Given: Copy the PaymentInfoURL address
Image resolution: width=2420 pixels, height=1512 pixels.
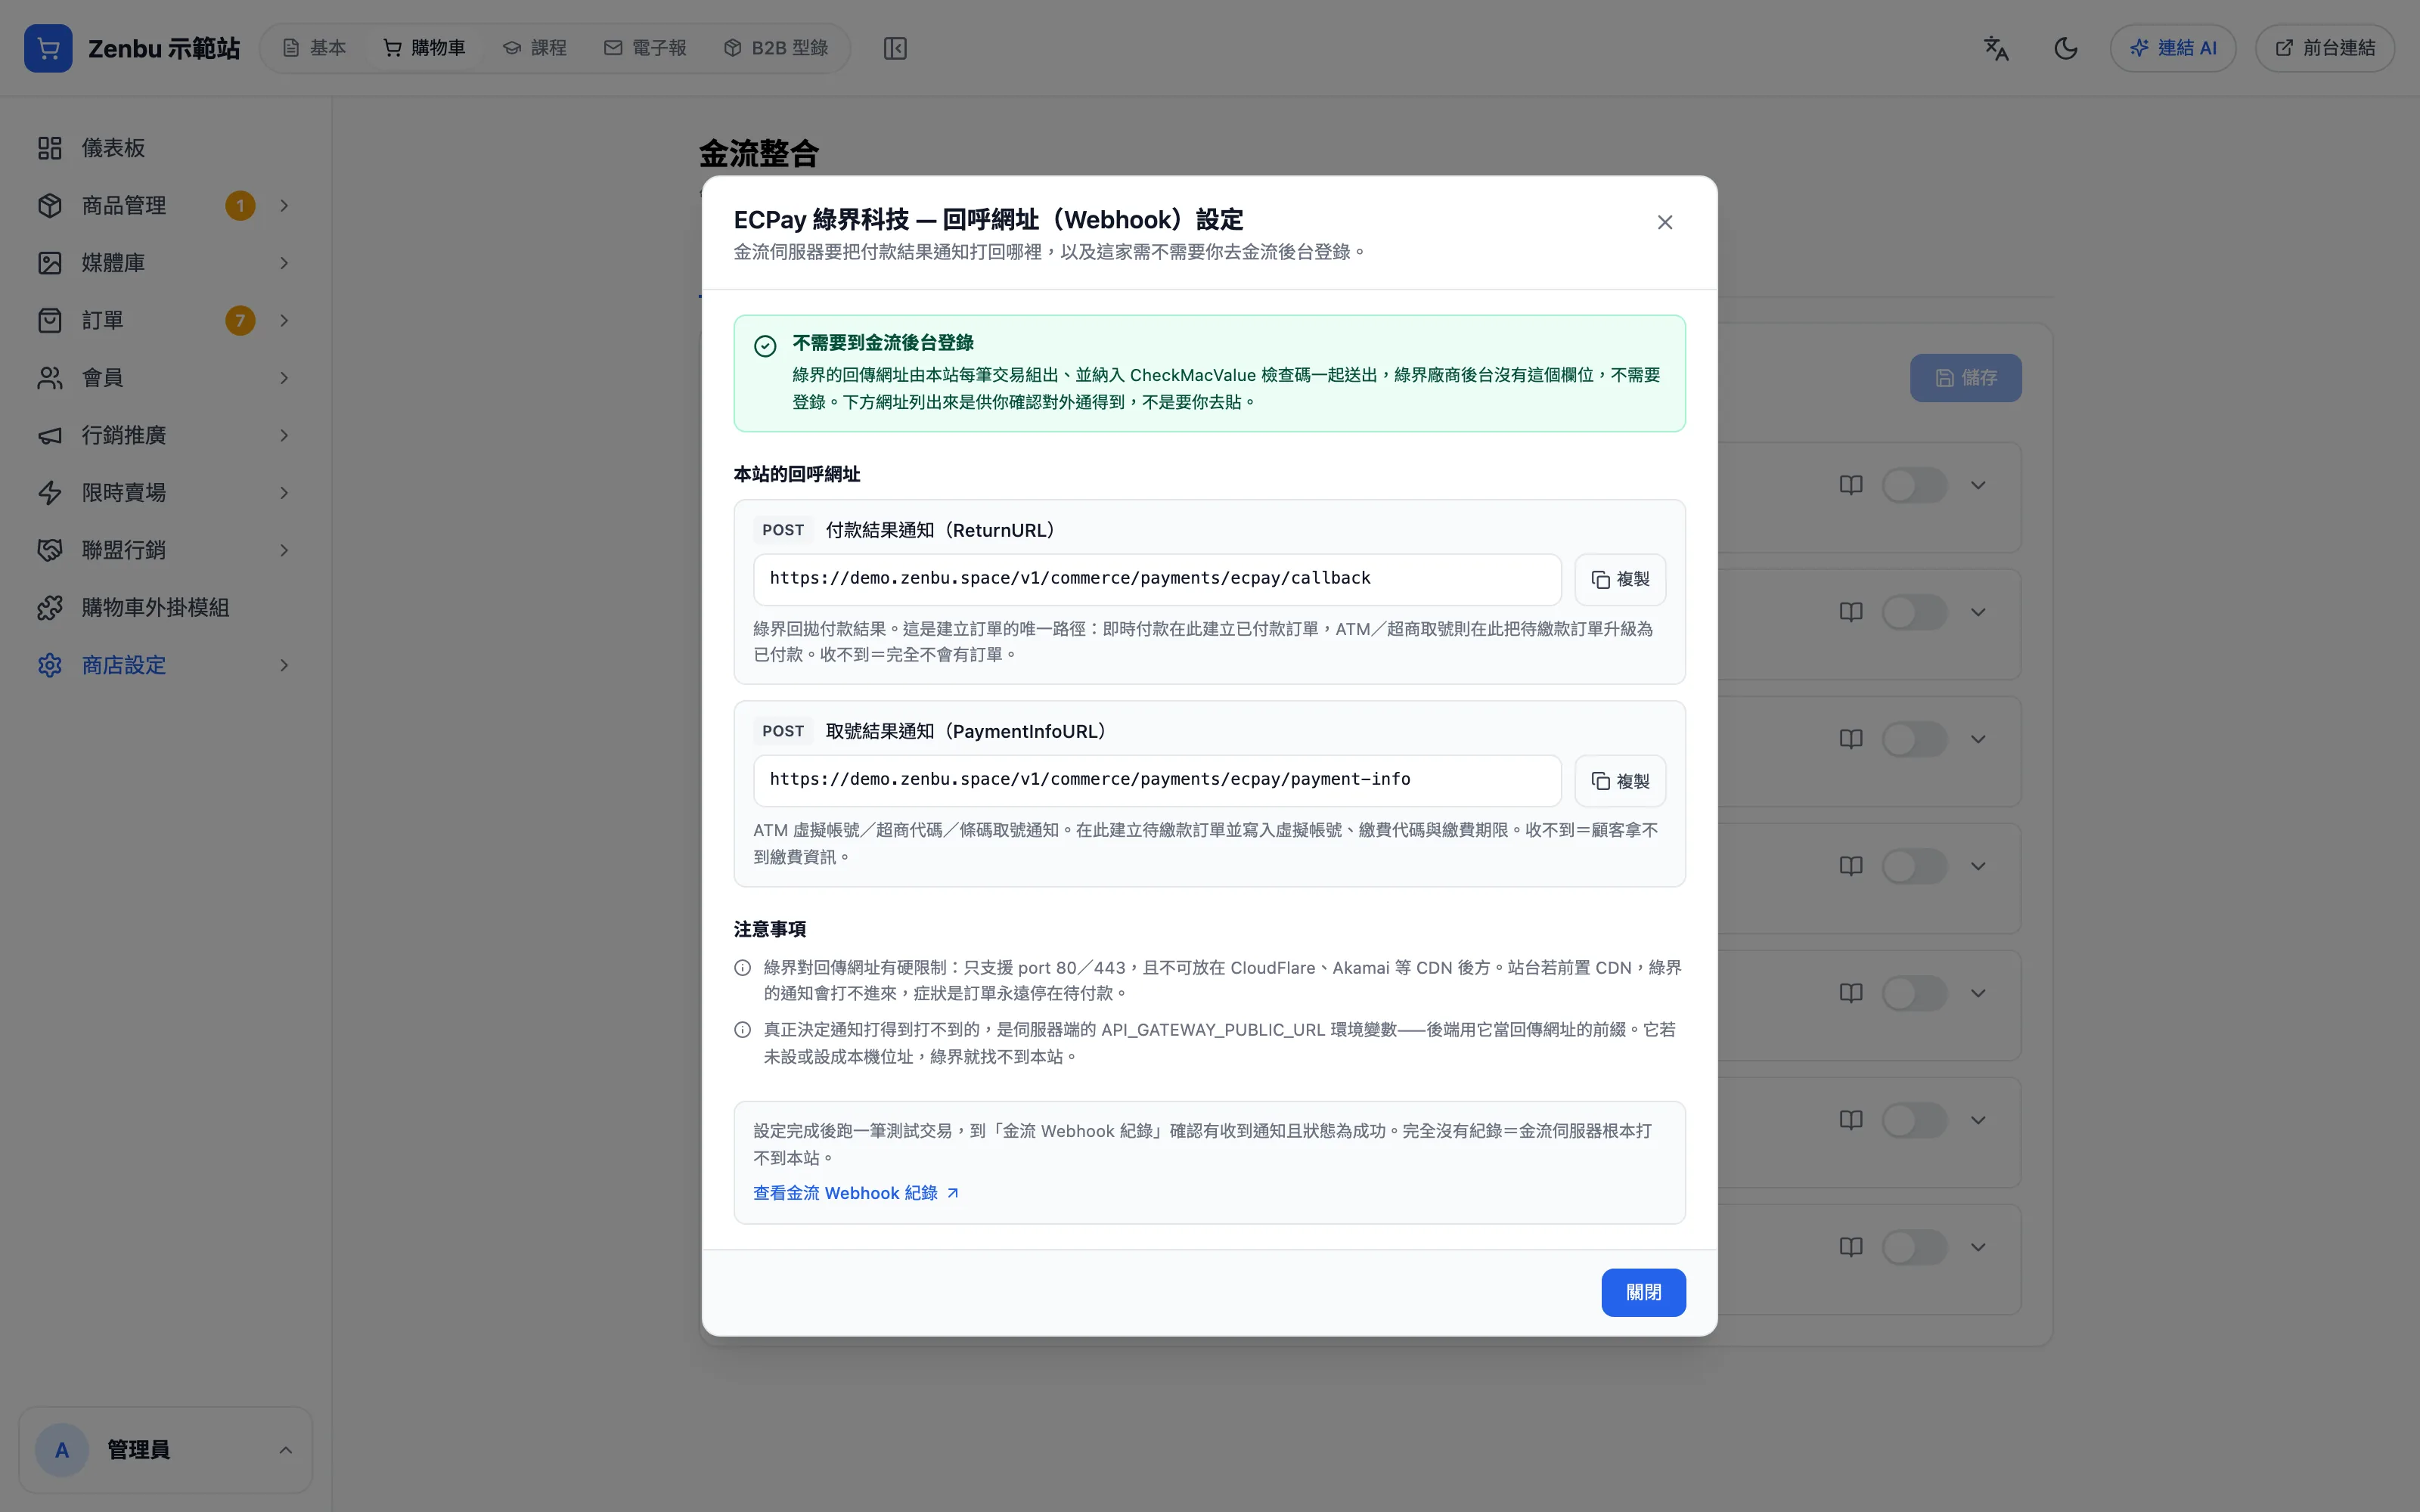Looking at the screenshot, I should point(1620,781).
